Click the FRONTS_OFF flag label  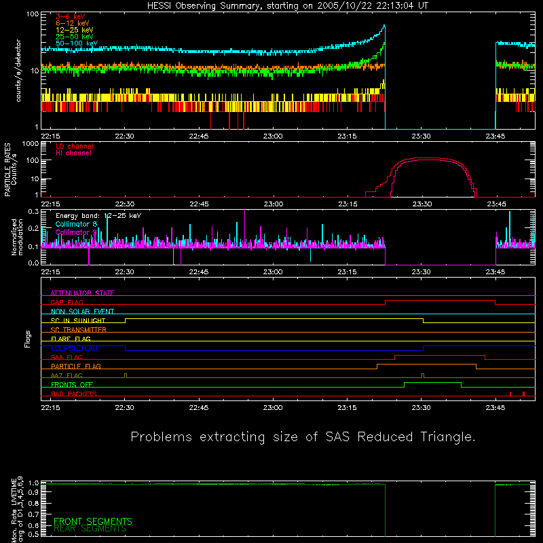coord(72,385)
